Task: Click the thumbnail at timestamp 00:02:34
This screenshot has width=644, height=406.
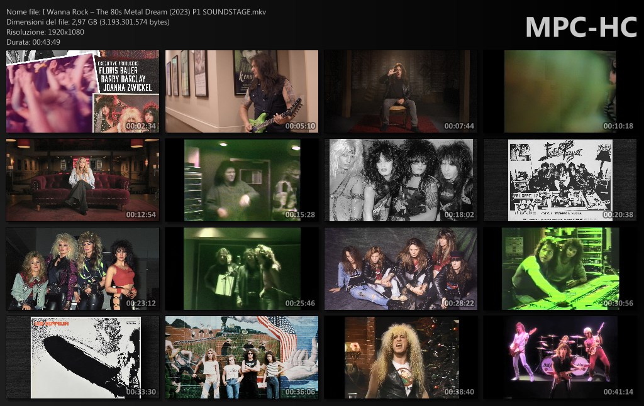Action: (82, 92)
